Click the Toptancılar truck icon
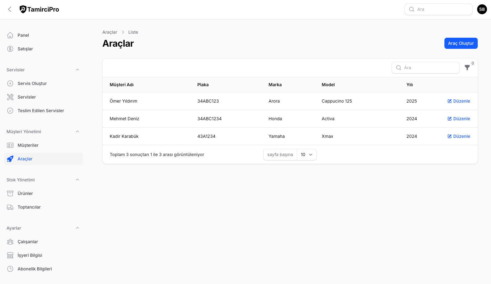Screen dimensions: 491x284 point(10,207)
